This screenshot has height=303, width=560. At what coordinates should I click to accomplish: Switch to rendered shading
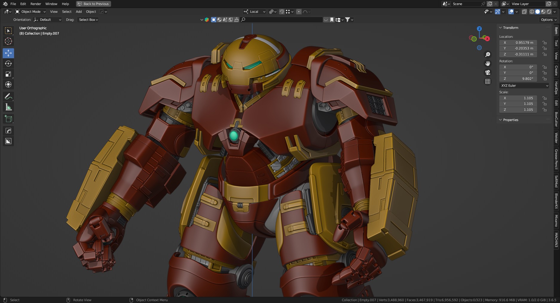[x=549, y=12]
